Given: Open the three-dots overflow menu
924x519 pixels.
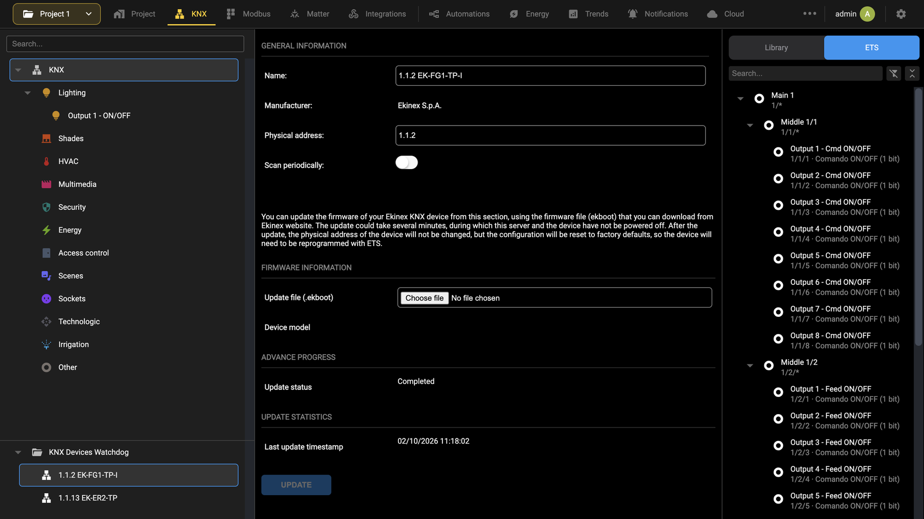Looking at the screenshot, I should coord(810,13).
